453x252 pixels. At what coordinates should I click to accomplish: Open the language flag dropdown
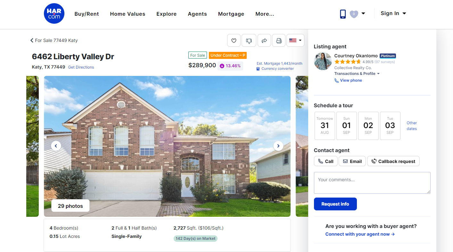tap(295, 41)
